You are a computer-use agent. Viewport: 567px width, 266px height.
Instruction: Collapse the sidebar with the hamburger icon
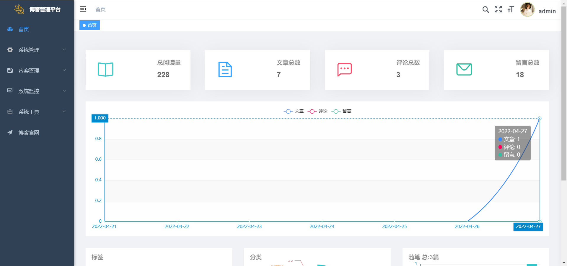coord(83,9)
